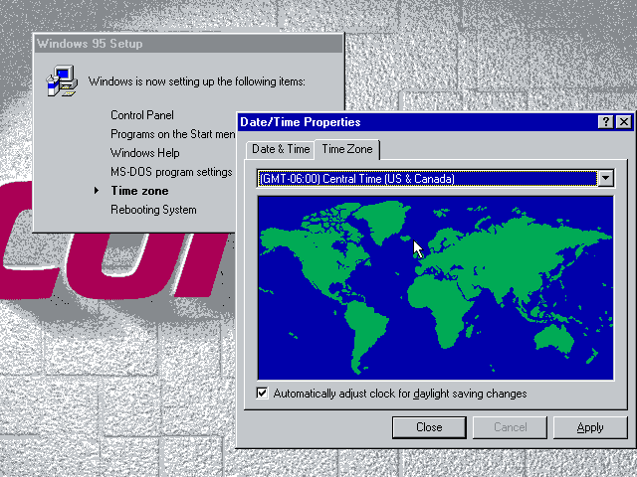
Task: Click the Close button
Action: (x=429, y=427)
